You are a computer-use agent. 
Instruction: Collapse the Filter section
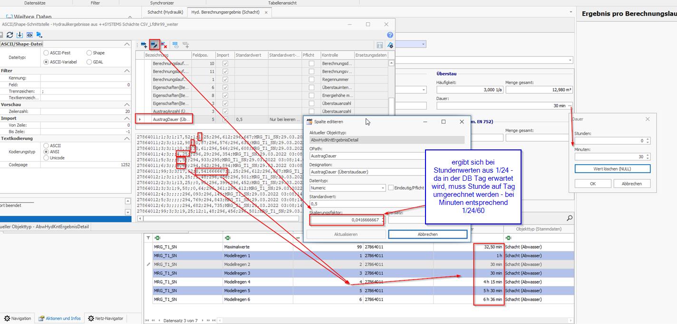pos(126,71)
